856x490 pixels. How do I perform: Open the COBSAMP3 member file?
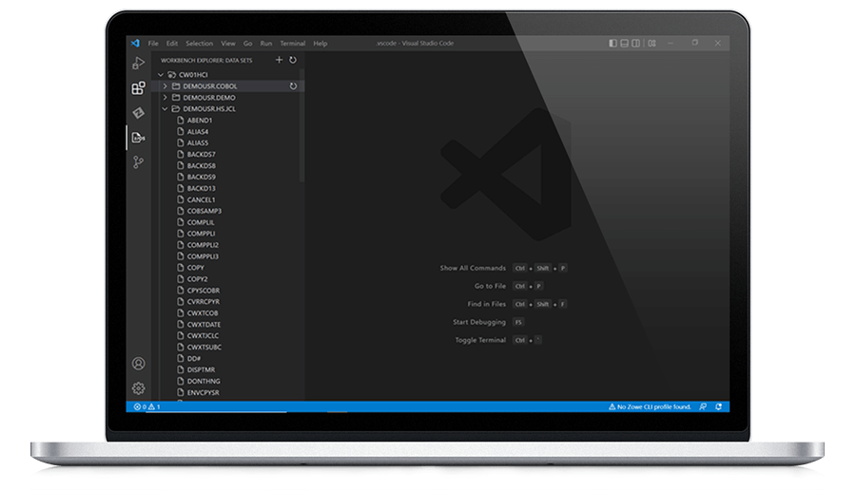204,211
